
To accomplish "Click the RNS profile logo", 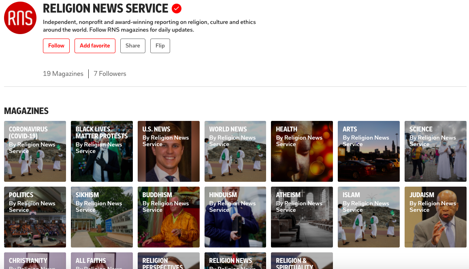I will [20, 18].
